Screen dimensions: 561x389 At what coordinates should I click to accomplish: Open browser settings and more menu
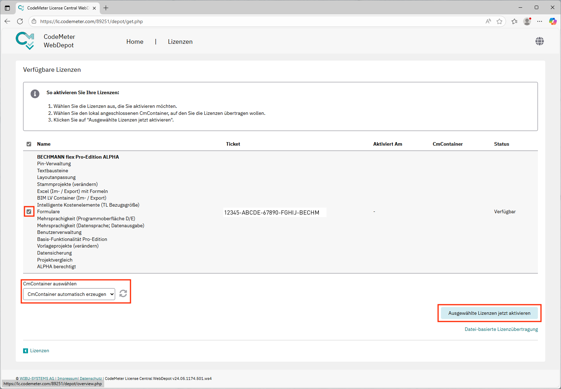click(540, 21)
